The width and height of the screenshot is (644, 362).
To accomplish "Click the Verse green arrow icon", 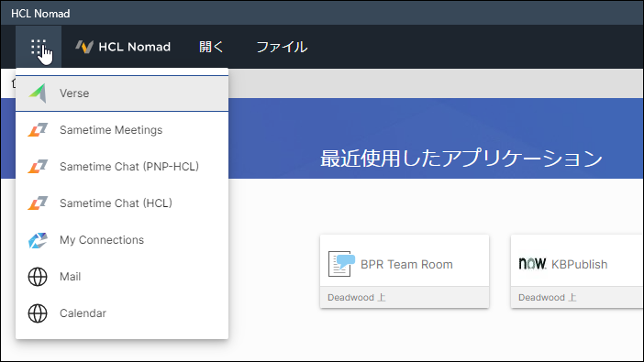I will 38,93.
